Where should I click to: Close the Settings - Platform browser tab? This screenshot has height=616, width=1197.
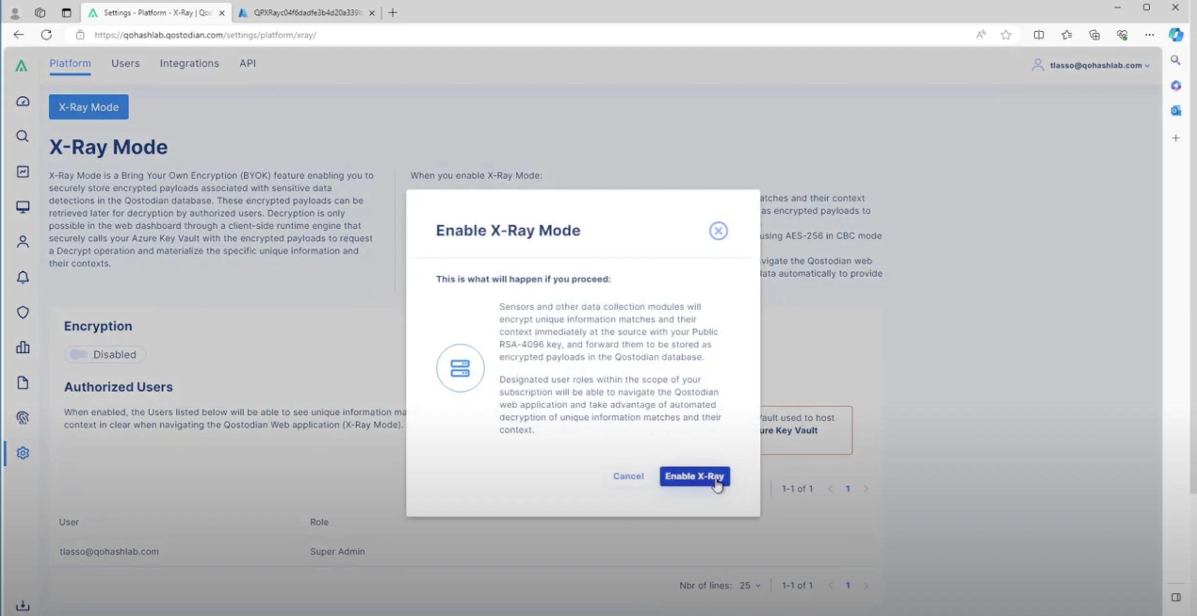[x=221, y=13]
